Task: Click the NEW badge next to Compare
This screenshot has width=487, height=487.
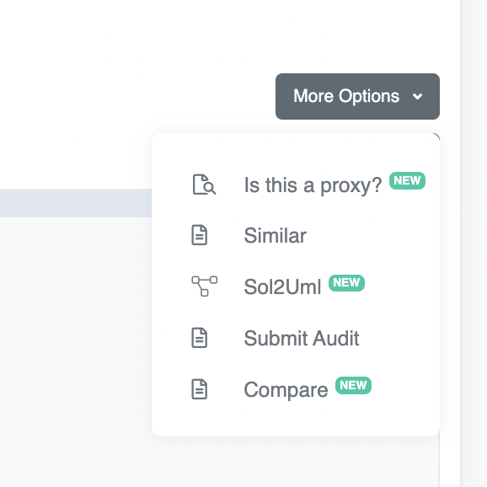Action: tap(353, 385)
